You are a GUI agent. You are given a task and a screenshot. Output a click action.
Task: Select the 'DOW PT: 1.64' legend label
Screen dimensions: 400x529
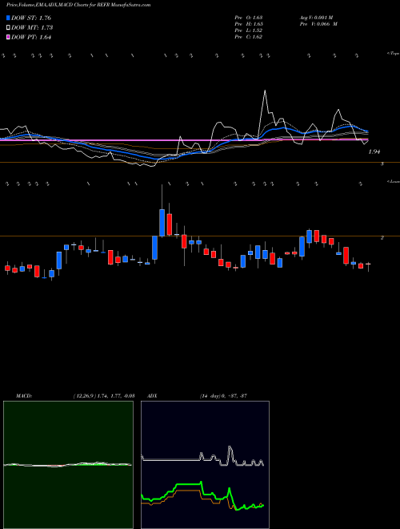pos(31,37)
